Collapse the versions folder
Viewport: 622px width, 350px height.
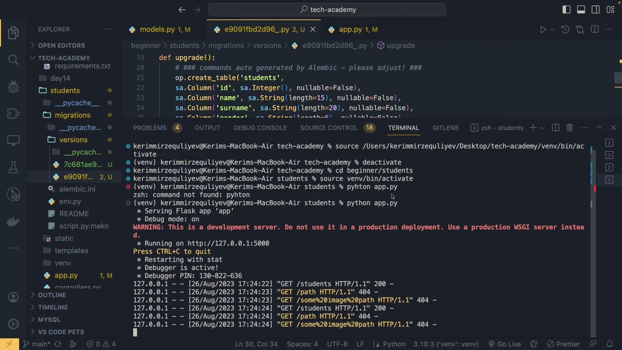[x=73, y=140]
